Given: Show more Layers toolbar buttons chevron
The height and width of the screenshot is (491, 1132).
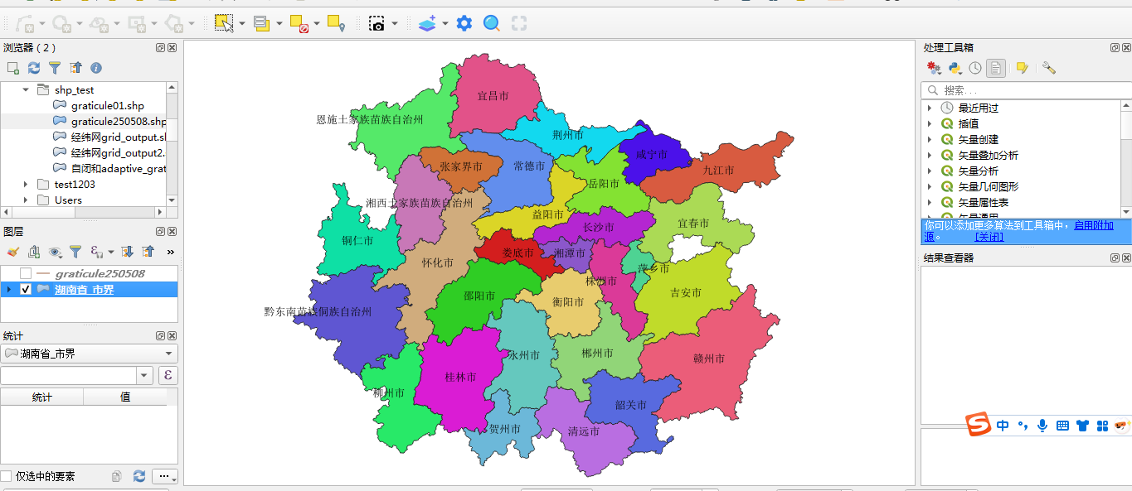Looking at the screenshot, I should coord(170,252).
